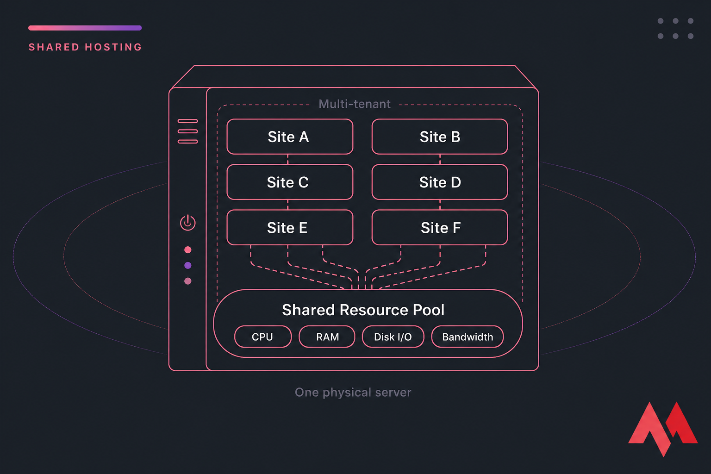Click the Disk I/O resource pill
The image size is (711, 474).
393,337
